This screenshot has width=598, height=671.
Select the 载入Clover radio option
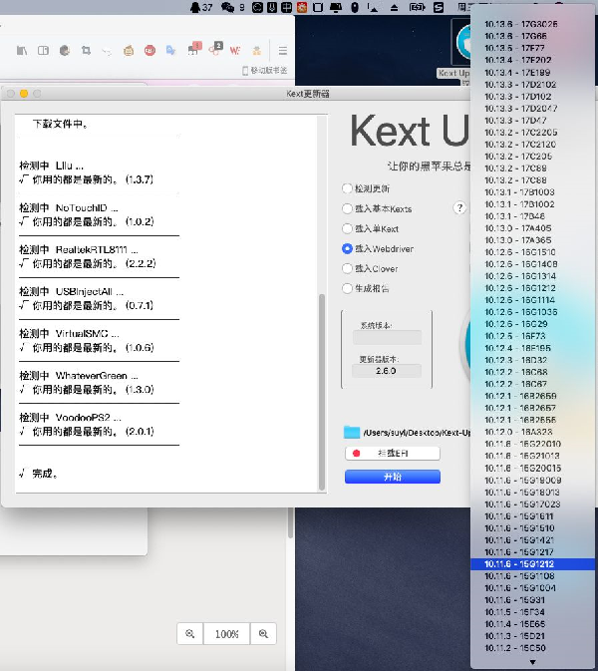347,268
